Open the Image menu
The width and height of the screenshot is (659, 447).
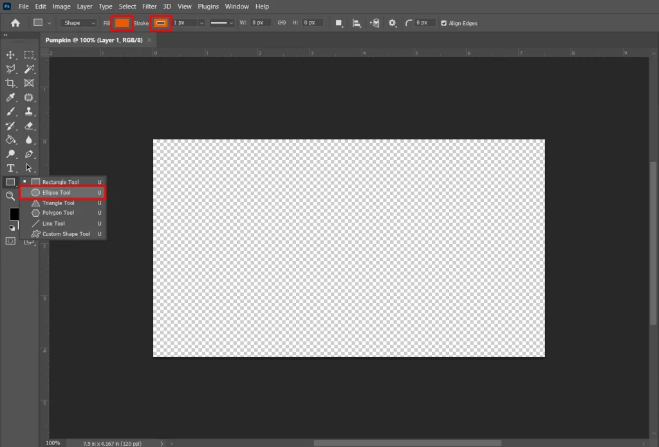(61, 6)
